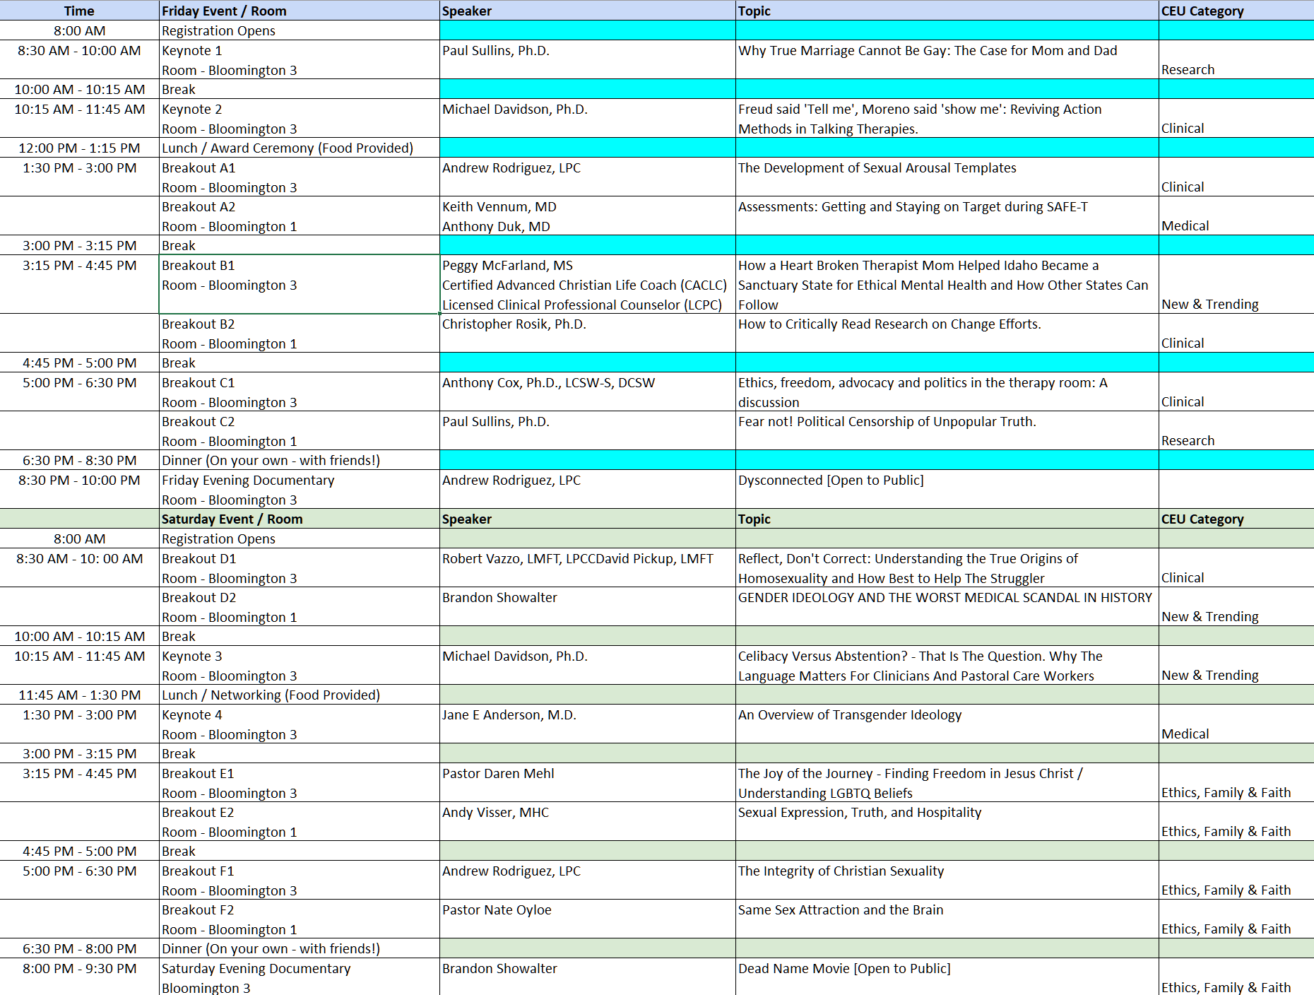Screen dimensions: 1314x995
Task: Select 'How to Critically Read Research' topic cell
Action: pos(947,333)
